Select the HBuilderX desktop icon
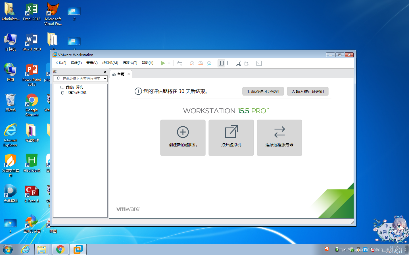409x255 pixels. tap(32, 163)
